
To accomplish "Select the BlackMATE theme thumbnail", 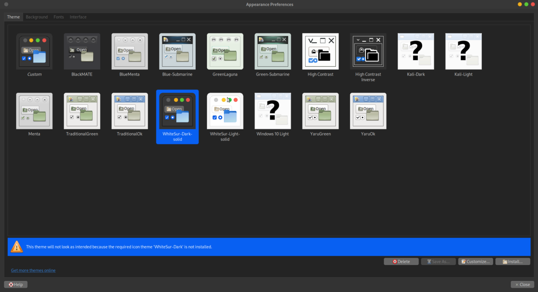I will (x=82, y=51).
